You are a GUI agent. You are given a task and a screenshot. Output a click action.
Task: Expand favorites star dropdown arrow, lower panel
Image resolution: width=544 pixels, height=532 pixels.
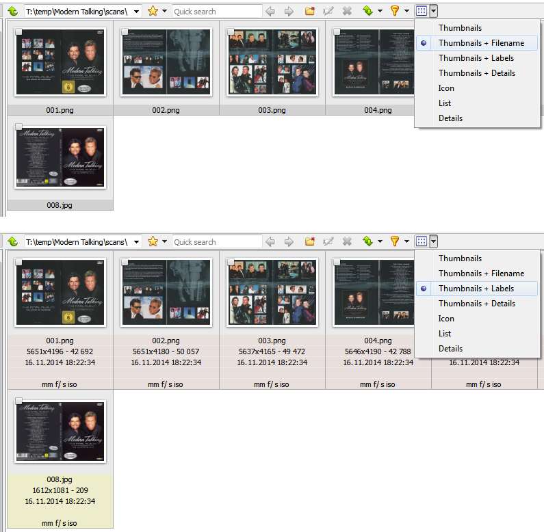coord(165,241)
